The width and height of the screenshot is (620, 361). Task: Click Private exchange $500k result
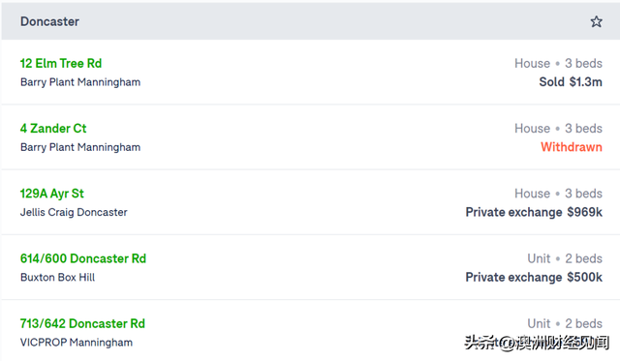534,277
